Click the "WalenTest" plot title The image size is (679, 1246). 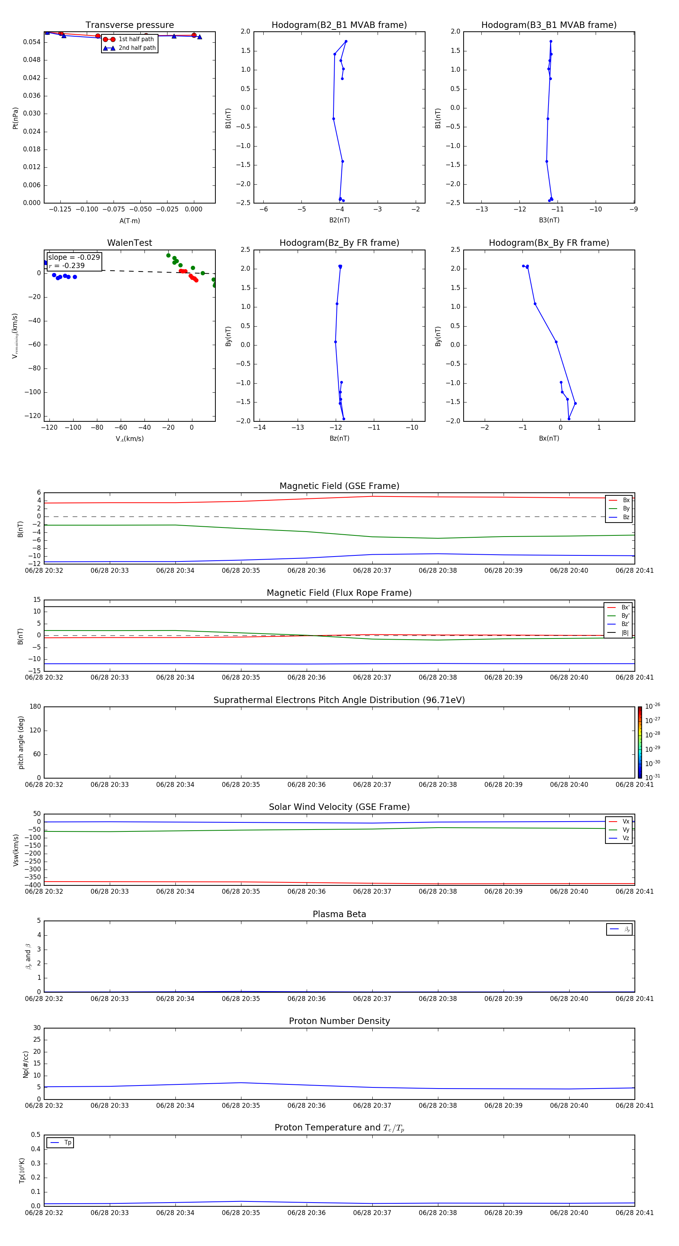pos(129,243)
